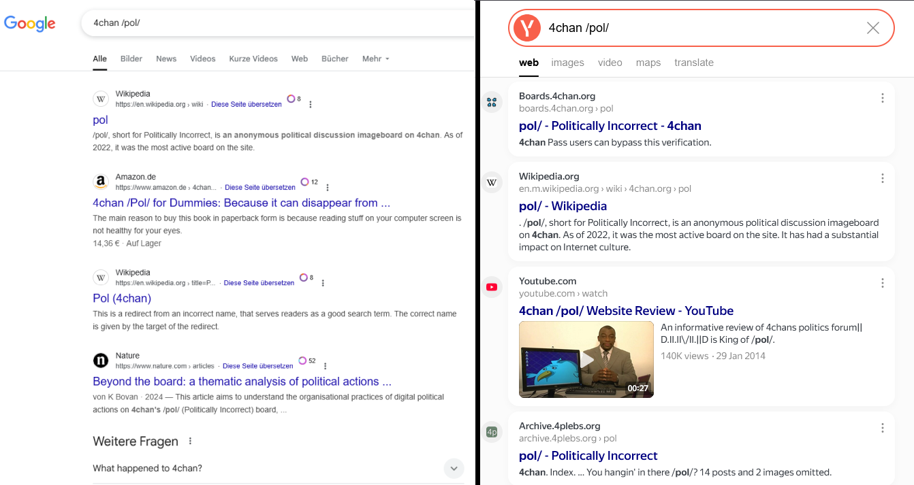Open the options menu for the Archive.4plebs.org result
The height and width of the screenshot is (485, 914).
click(x=883, y=428)
